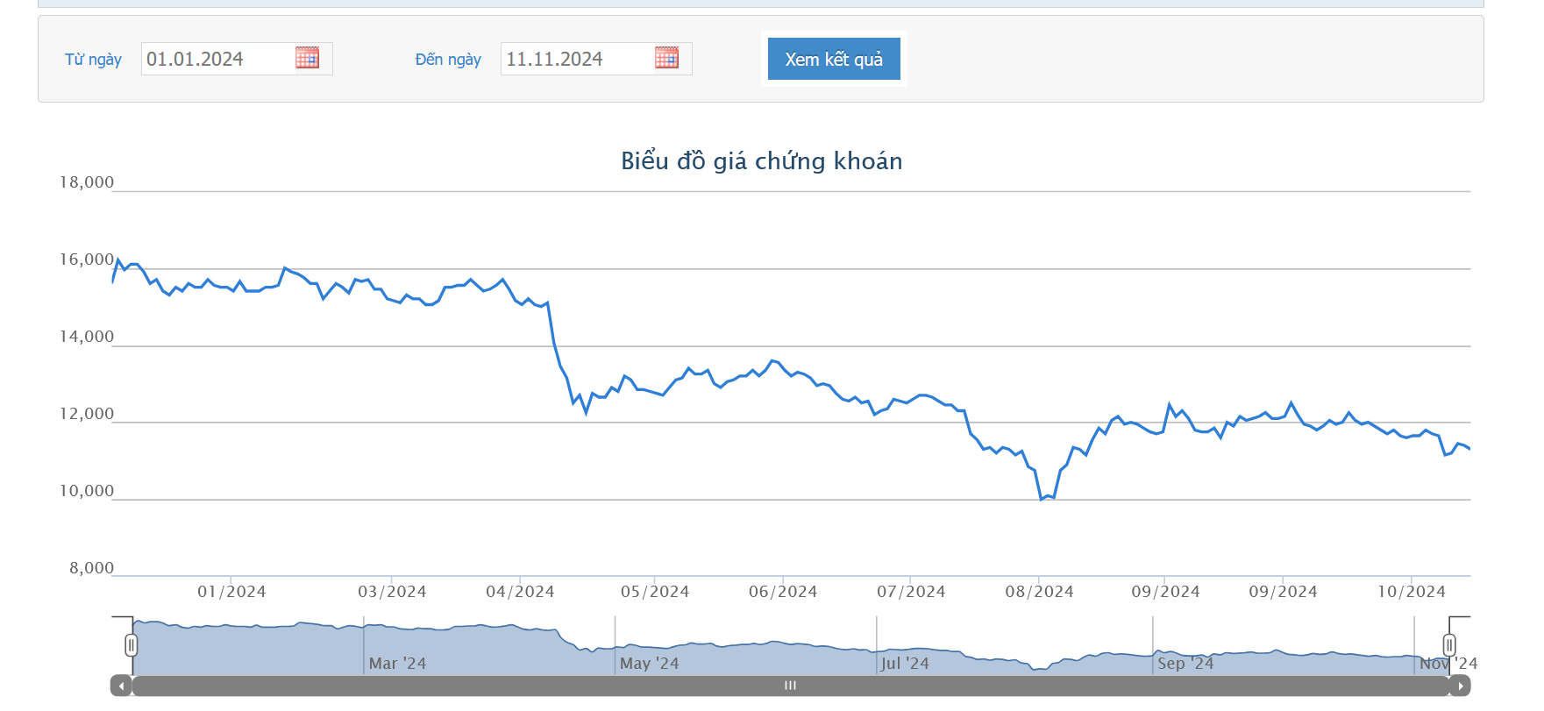Click the 18,000 y-axis label

tap(87, 182)
